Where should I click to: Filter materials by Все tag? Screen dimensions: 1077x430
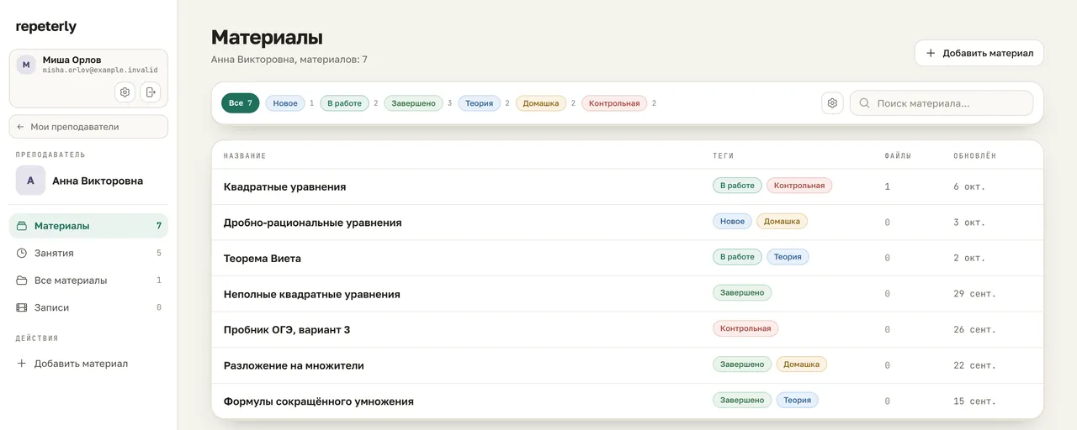coord(240,103)
